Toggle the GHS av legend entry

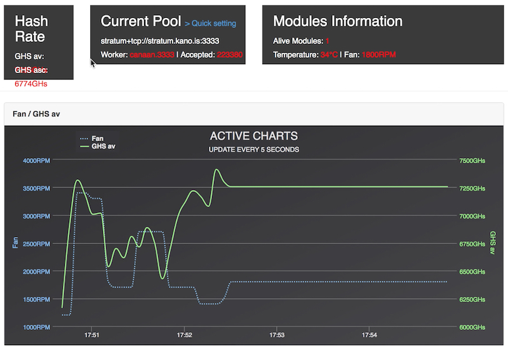click(x=103, y=146)
